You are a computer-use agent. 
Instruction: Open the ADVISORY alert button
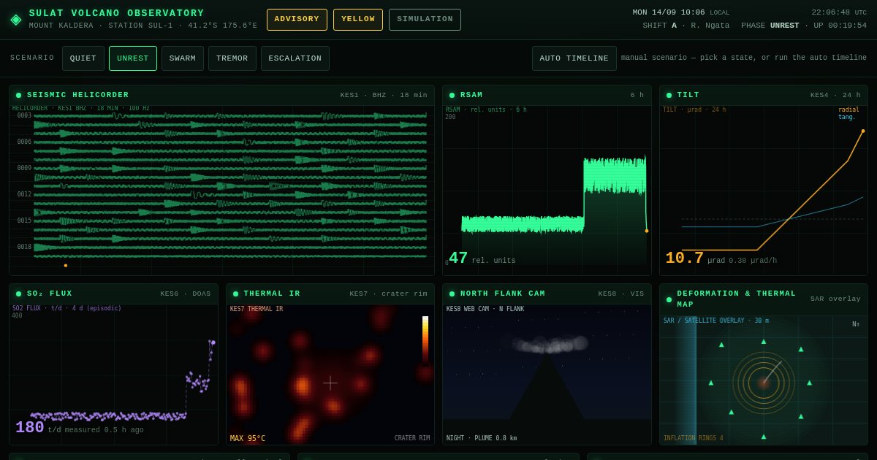(x=297, y=20)
